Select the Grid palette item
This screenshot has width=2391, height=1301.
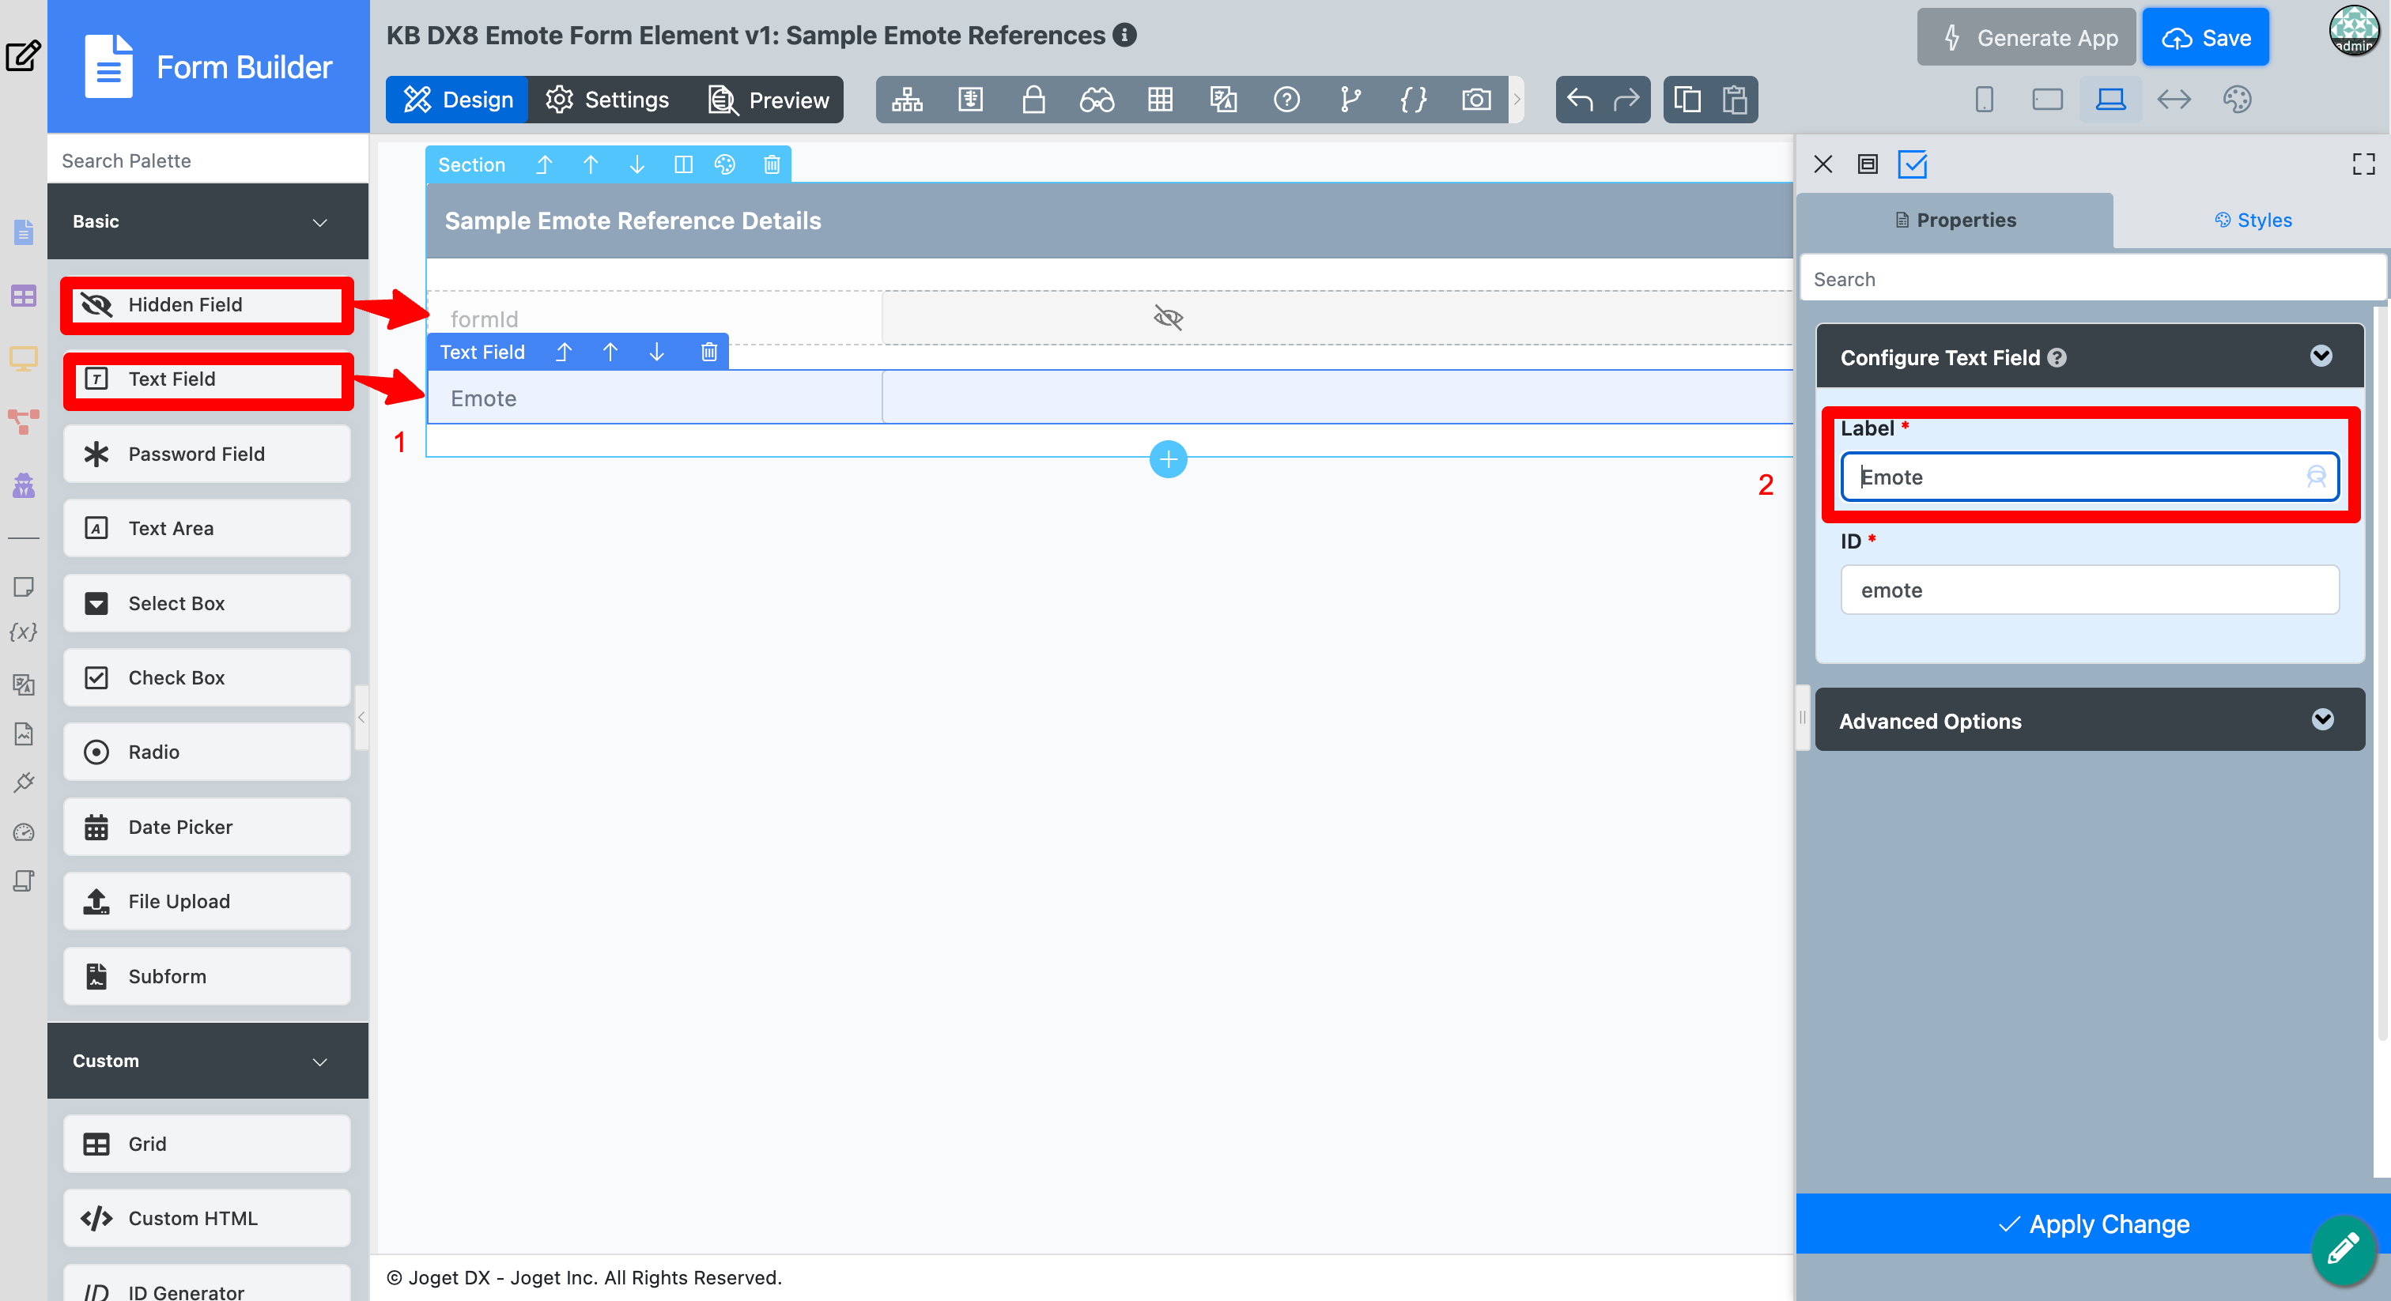tap(207, 1143)
